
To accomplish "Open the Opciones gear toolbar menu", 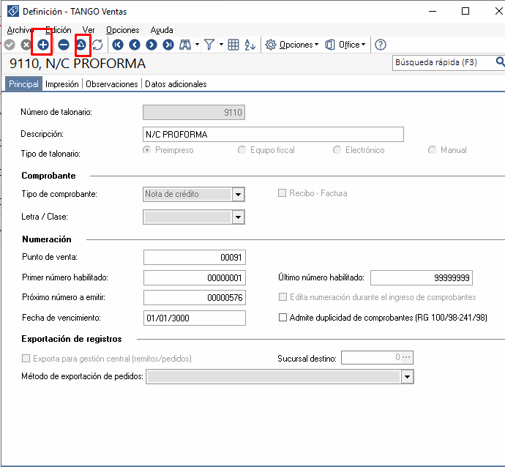I will click(x=292, y=45).
